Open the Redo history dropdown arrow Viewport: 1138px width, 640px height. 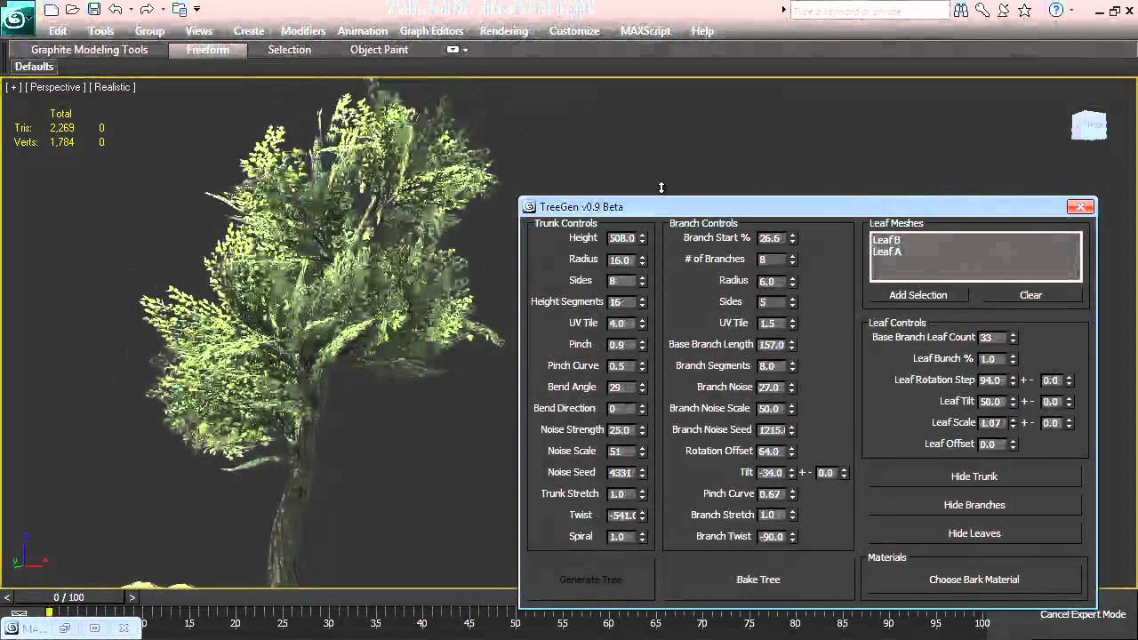click(162, 10)
